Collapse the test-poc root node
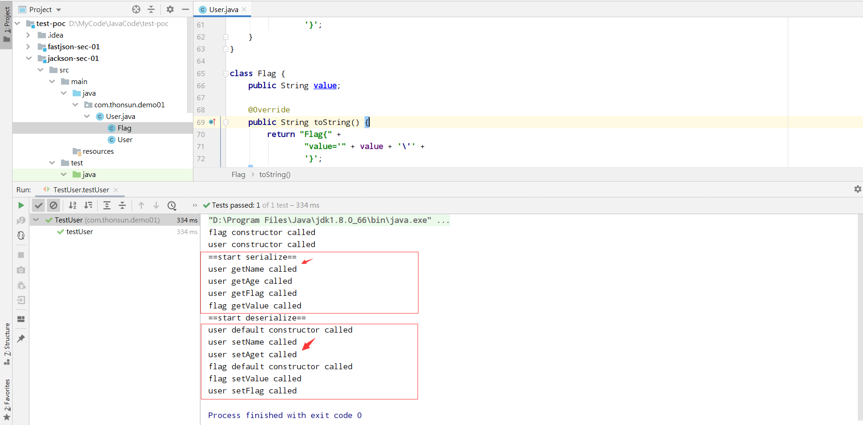The height and width of the screenshot is (425, 863). click(x=17, y=23)
